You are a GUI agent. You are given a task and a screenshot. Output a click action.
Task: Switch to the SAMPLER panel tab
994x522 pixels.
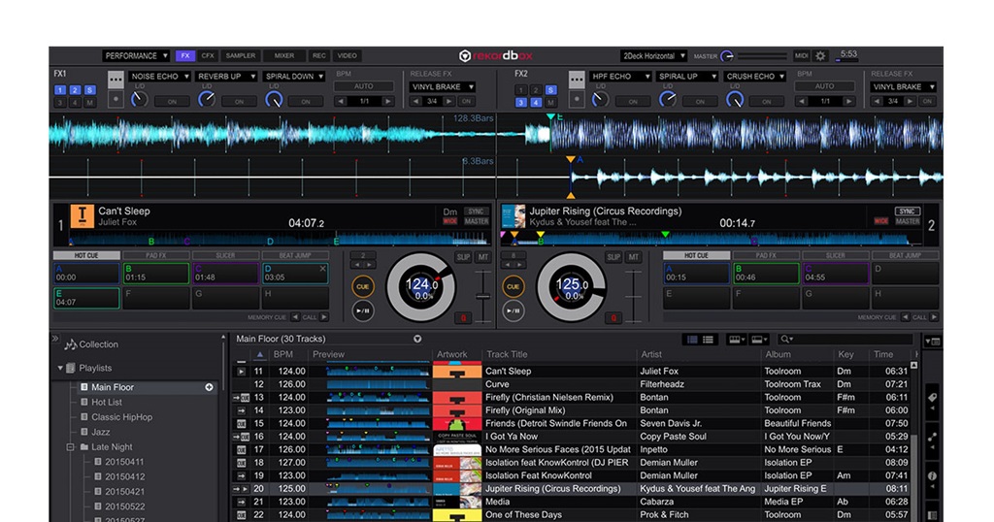(241, 56)
